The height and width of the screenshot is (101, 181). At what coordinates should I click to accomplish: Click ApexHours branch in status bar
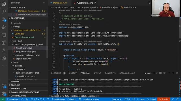(13, 99)
